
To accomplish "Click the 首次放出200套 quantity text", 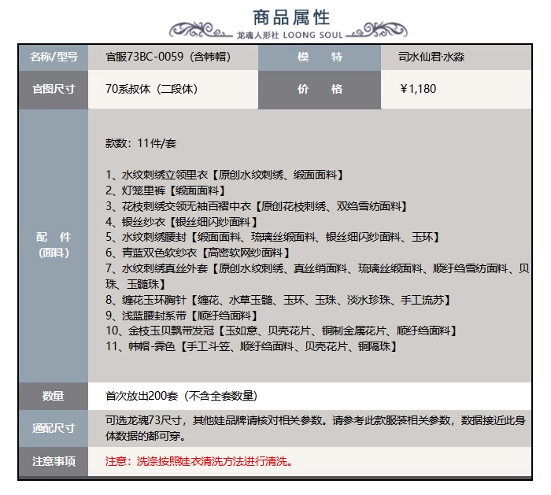I will tap(181, 396).
